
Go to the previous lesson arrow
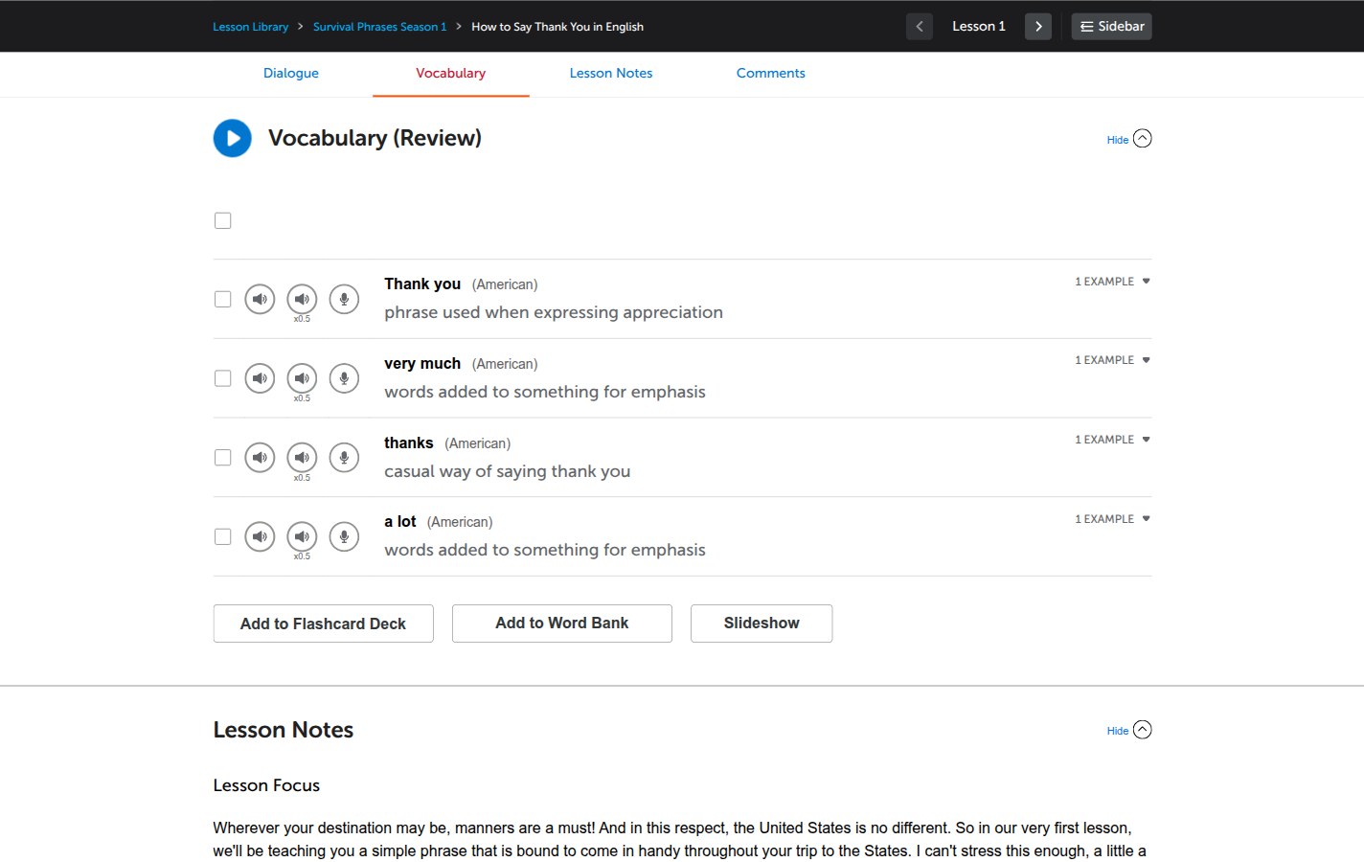coord(920,27)
